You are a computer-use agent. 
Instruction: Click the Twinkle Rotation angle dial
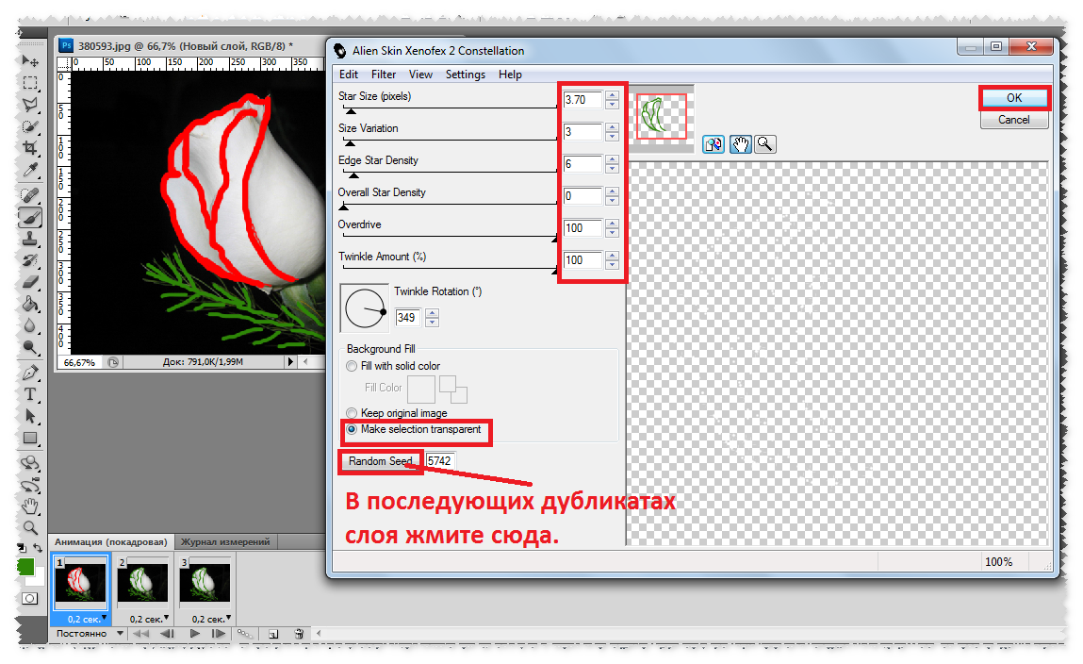pyautogui.click(x=365, y=308)
